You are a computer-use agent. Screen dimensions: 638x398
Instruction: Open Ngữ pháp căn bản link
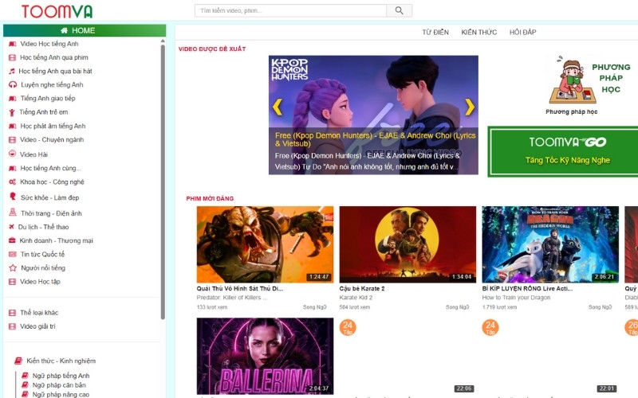coord(59,385)
